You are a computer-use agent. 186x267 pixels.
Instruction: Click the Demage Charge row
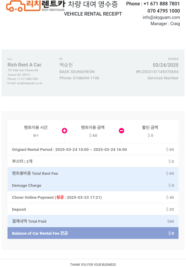click(x=93, y=185)
